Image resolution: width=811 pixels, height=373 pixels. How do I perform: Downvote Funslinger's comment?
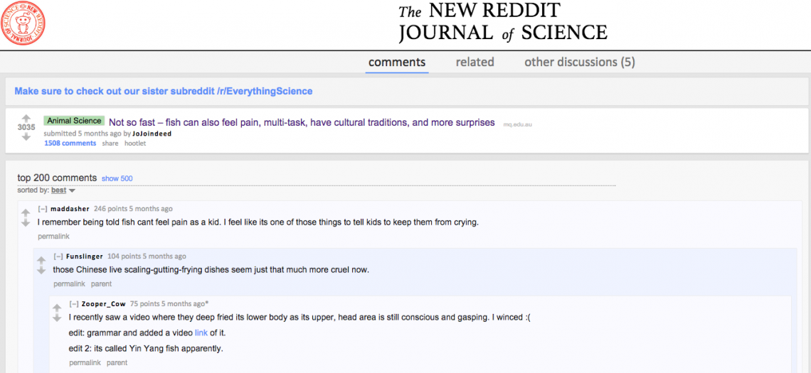click(41, 270)
